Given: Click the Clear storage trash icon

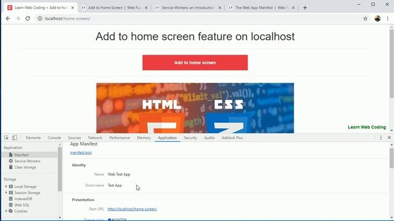Looking at the screenshot, I should (x=10, y=167).
